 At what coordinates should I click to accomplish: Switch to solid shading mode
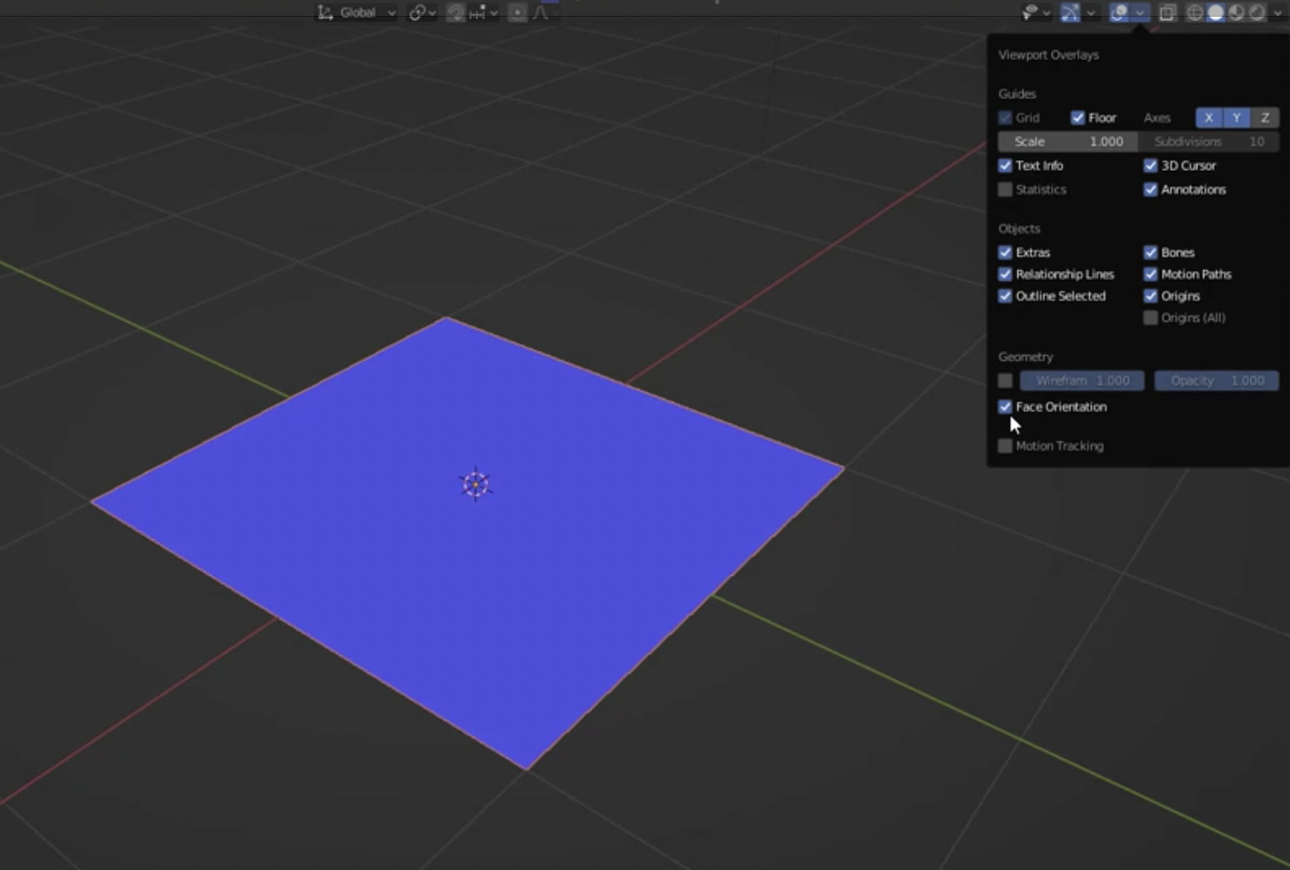point(1216,12)
